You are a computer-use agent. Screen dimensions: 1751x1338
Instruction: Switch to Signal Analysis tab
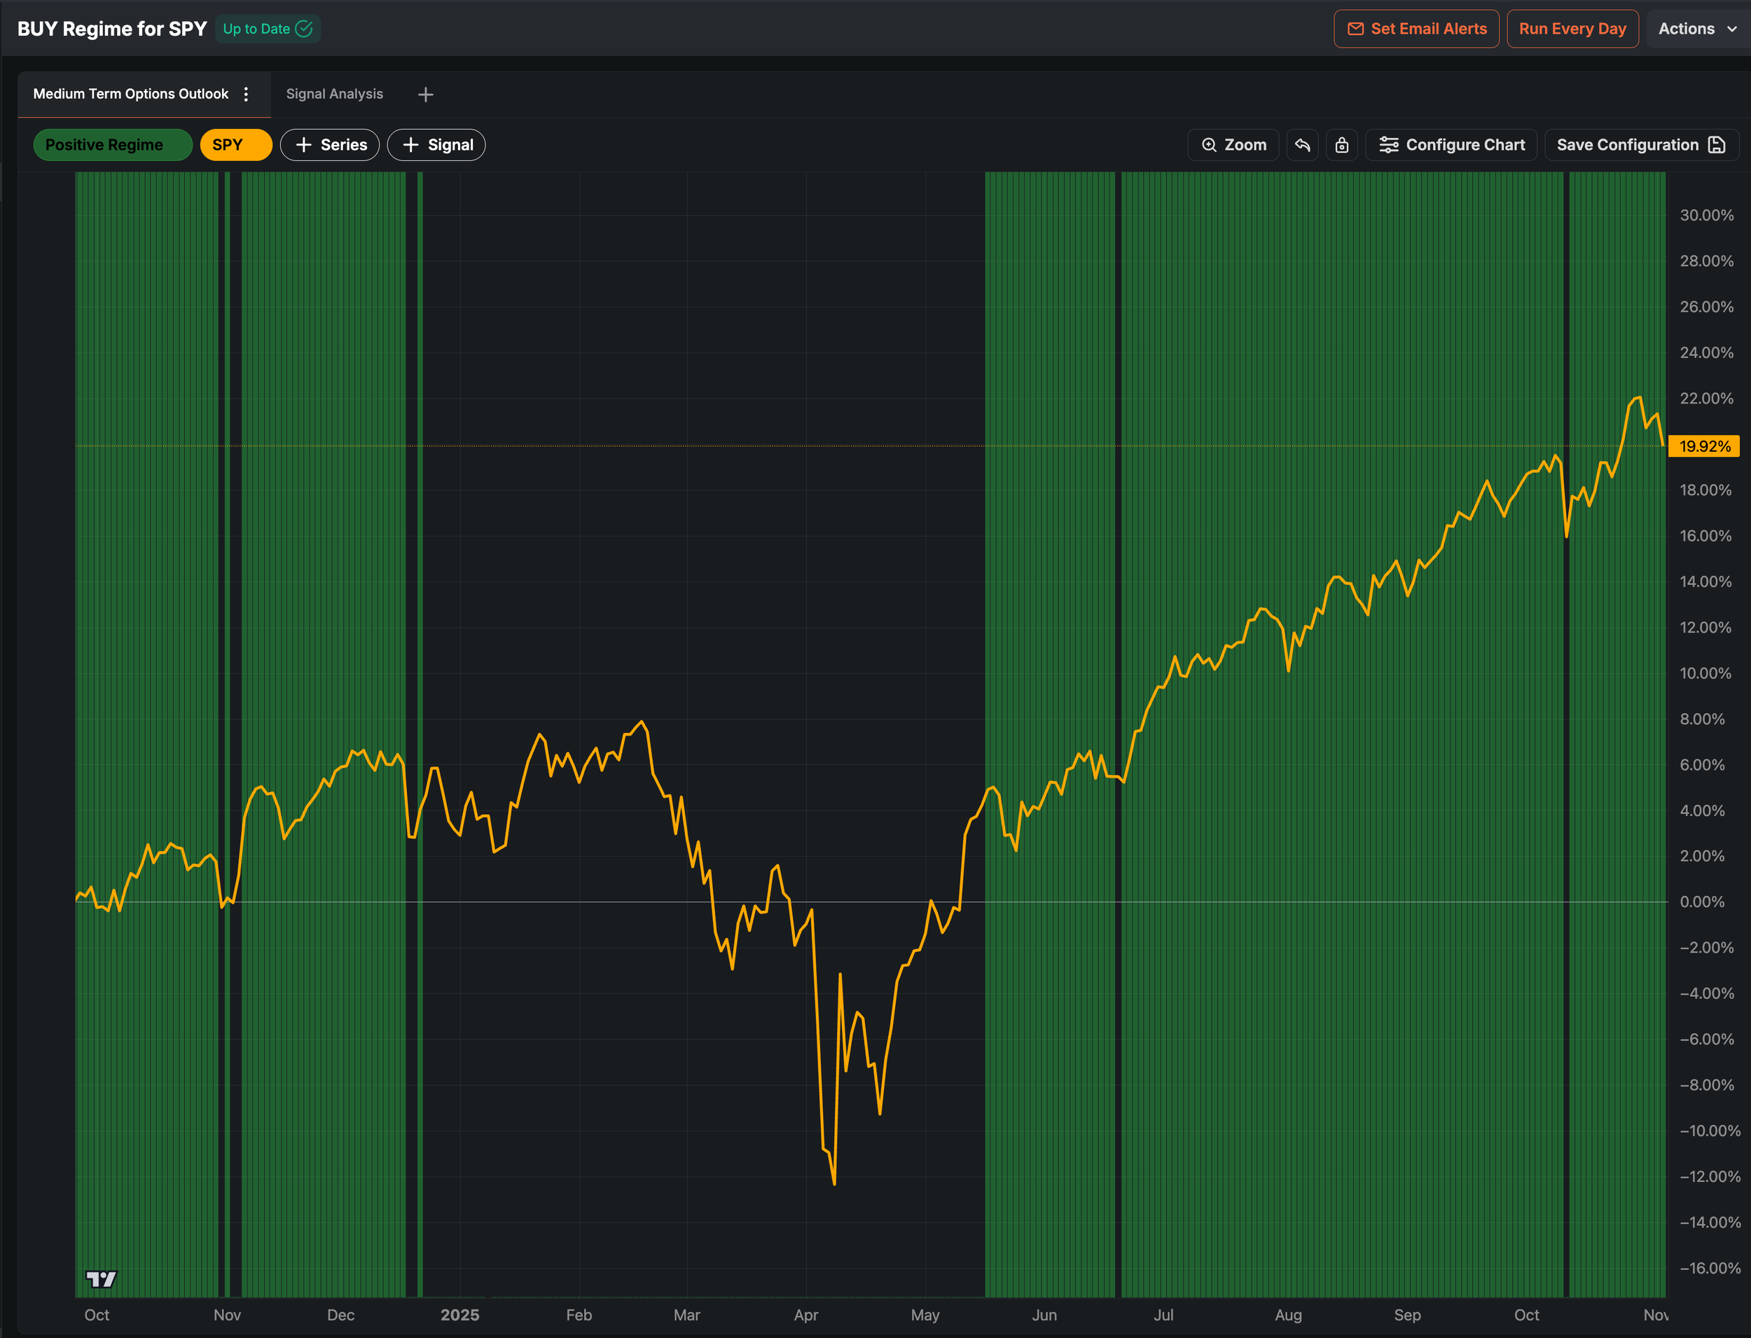point(334,94)
